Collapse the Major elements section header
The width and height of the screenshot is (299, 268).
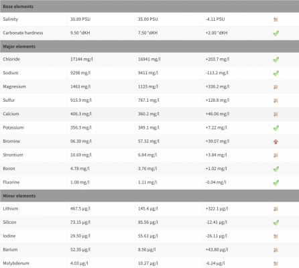click(149, 46)
